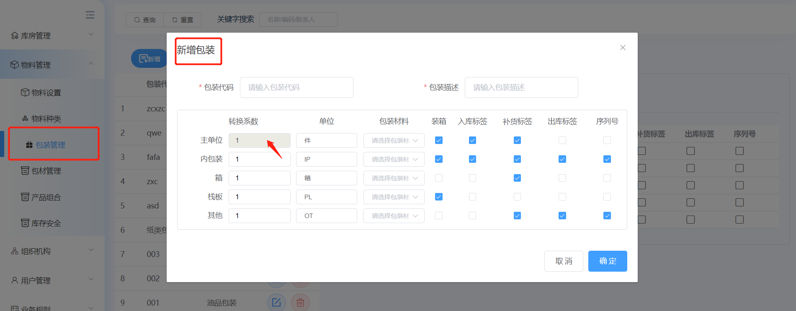The height and width of the screenshot is (311, 796).
Task: Uncheck 装箱 checkbox for 主单位 row
Action: tap(439, 140)
